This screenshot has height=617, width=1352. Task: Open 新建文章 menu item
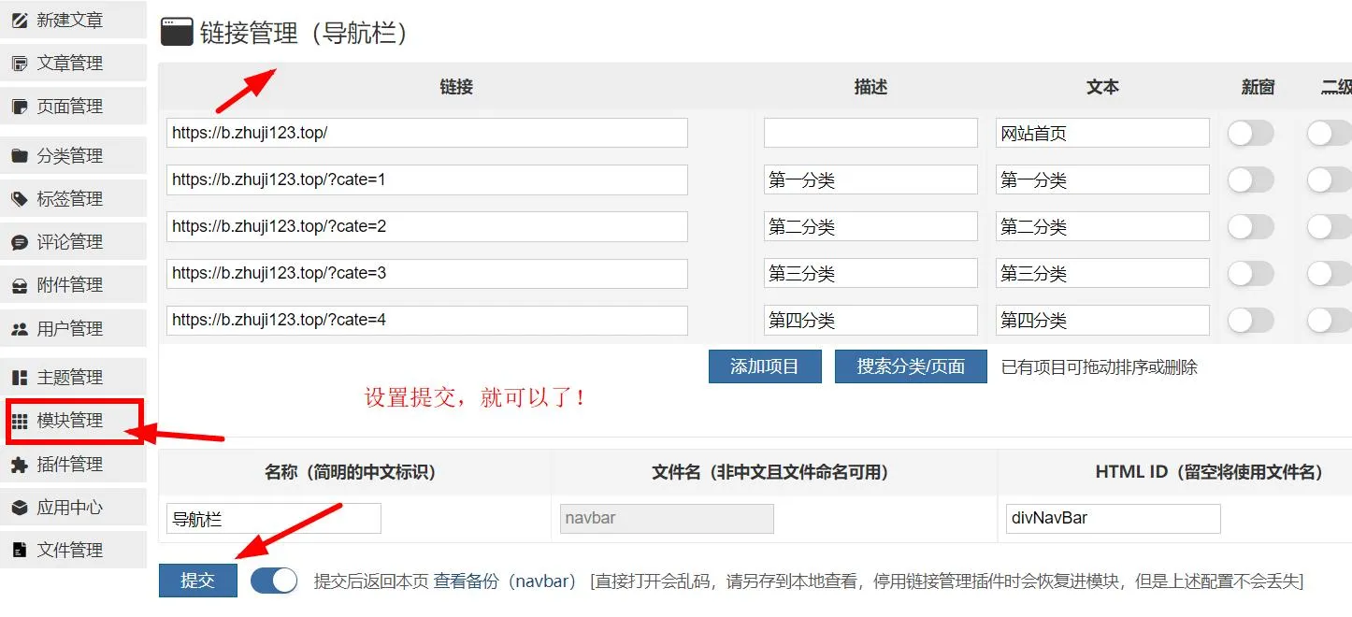(x=73, y=20)
